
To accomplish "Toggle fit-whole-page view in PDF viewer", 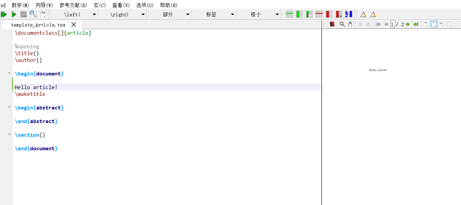I will pos(433,24).
